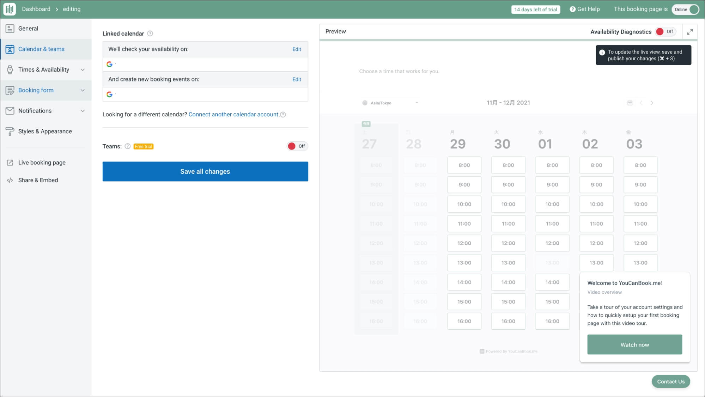Go to the next week arrow
This screenshot has width=705, height=397.
point(652,103)
